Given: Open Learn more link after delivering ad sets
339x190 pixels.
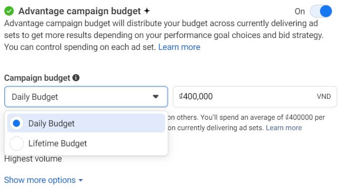Looking at the screenshot, I should pos(283,128).
